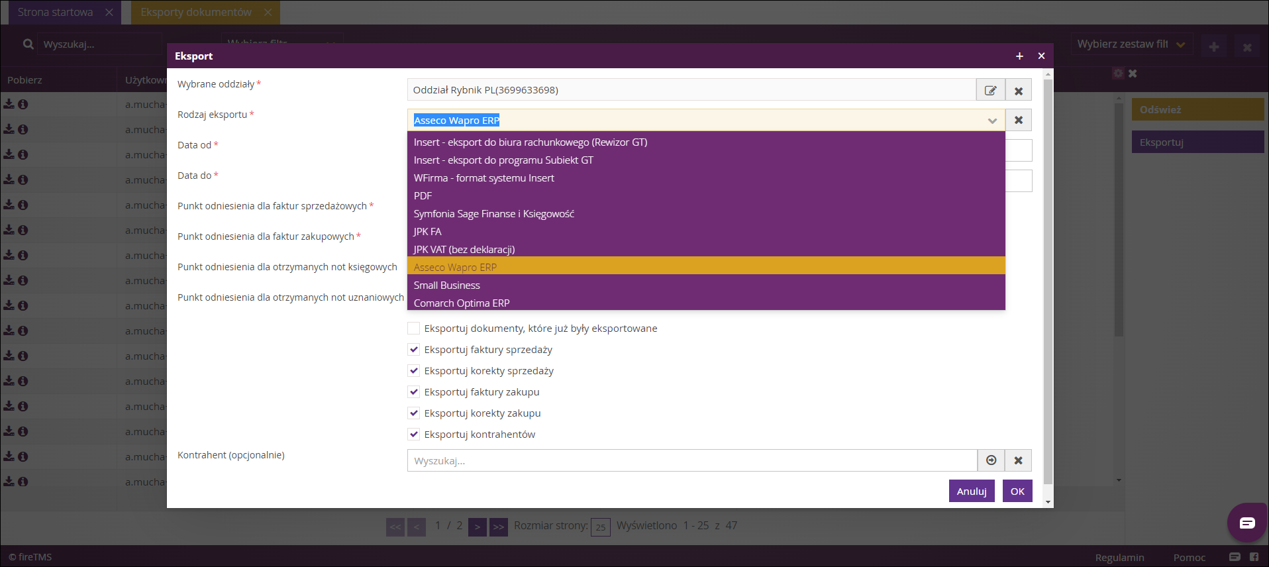Choose highlighted Asseco Wapro ERP option

tap(706, 266)
